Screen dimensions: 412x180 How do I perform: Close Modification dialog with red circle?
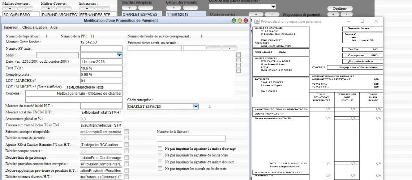(x=246, y=21)
